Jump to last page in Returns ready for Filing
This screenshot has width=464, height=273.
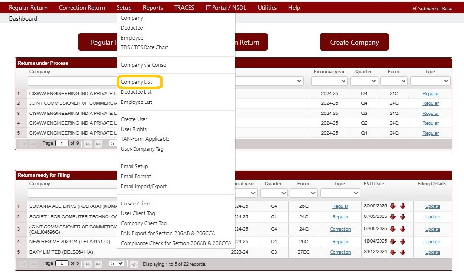pos(98,264)
